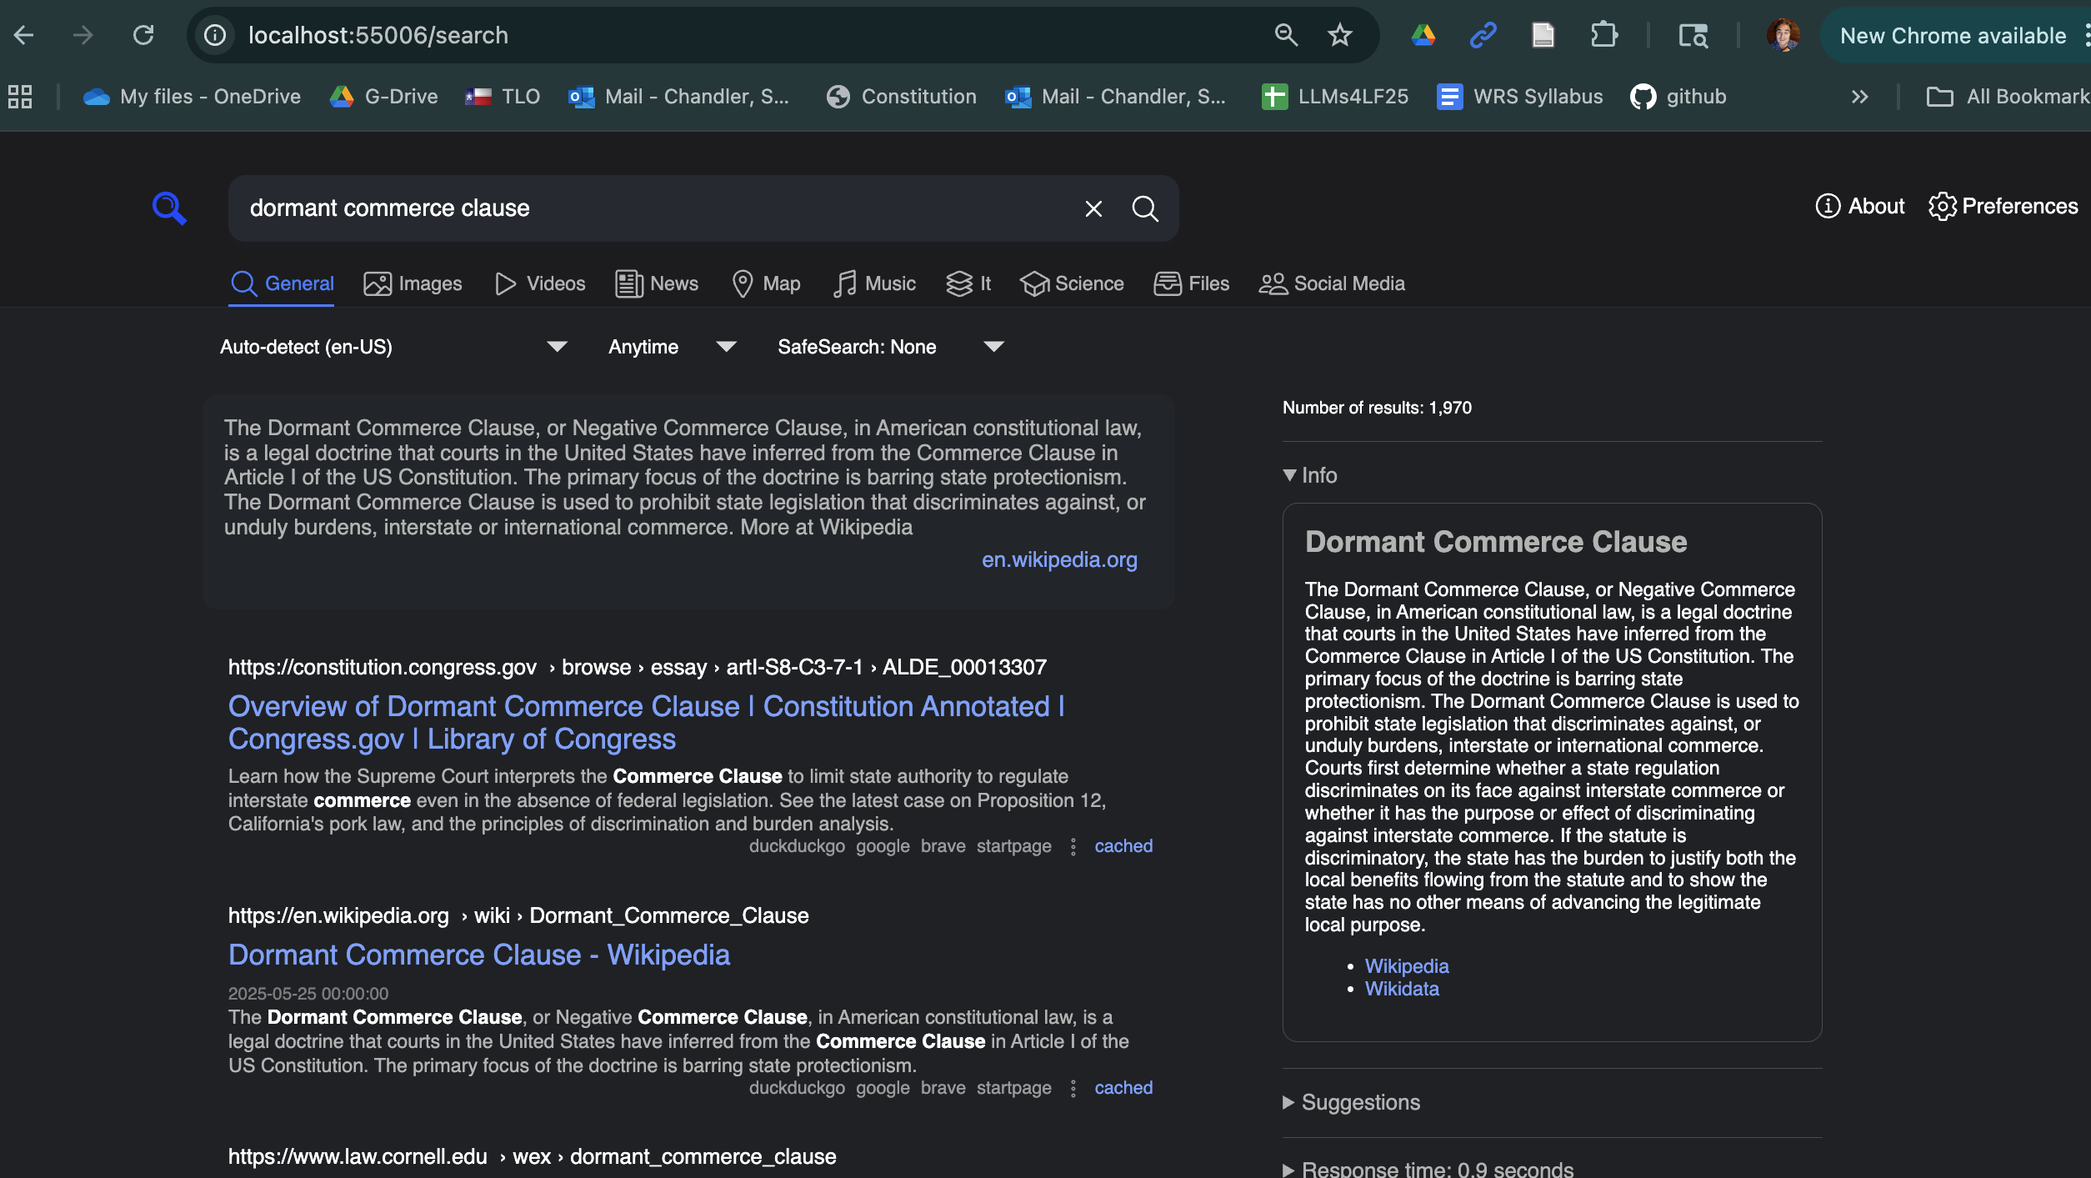Click inside the search query field
Screen dimensions: 2091x1178
(650, 208)
